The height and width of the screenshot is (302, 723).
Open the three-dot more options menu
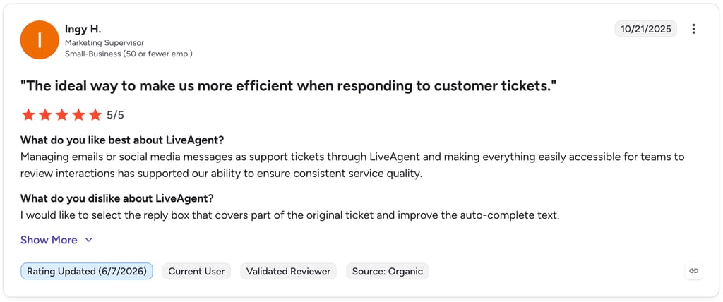click(693, 29)
